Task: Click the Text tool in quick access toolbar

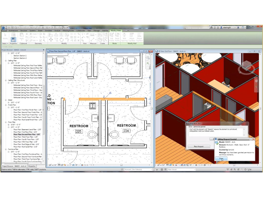Action: (x=43, y=27)
